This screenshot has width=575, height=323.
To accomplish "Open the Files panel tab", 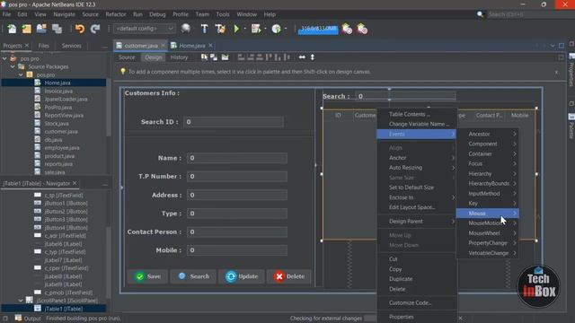I will [x=44, y=46].
